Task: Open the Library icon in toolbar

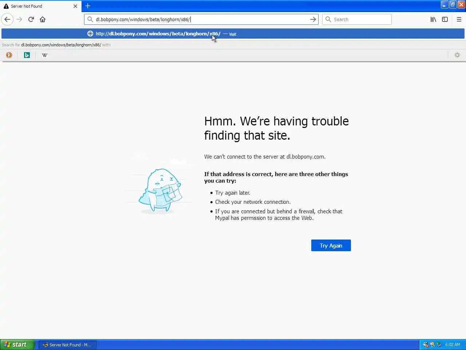Action: pos(433,19)
